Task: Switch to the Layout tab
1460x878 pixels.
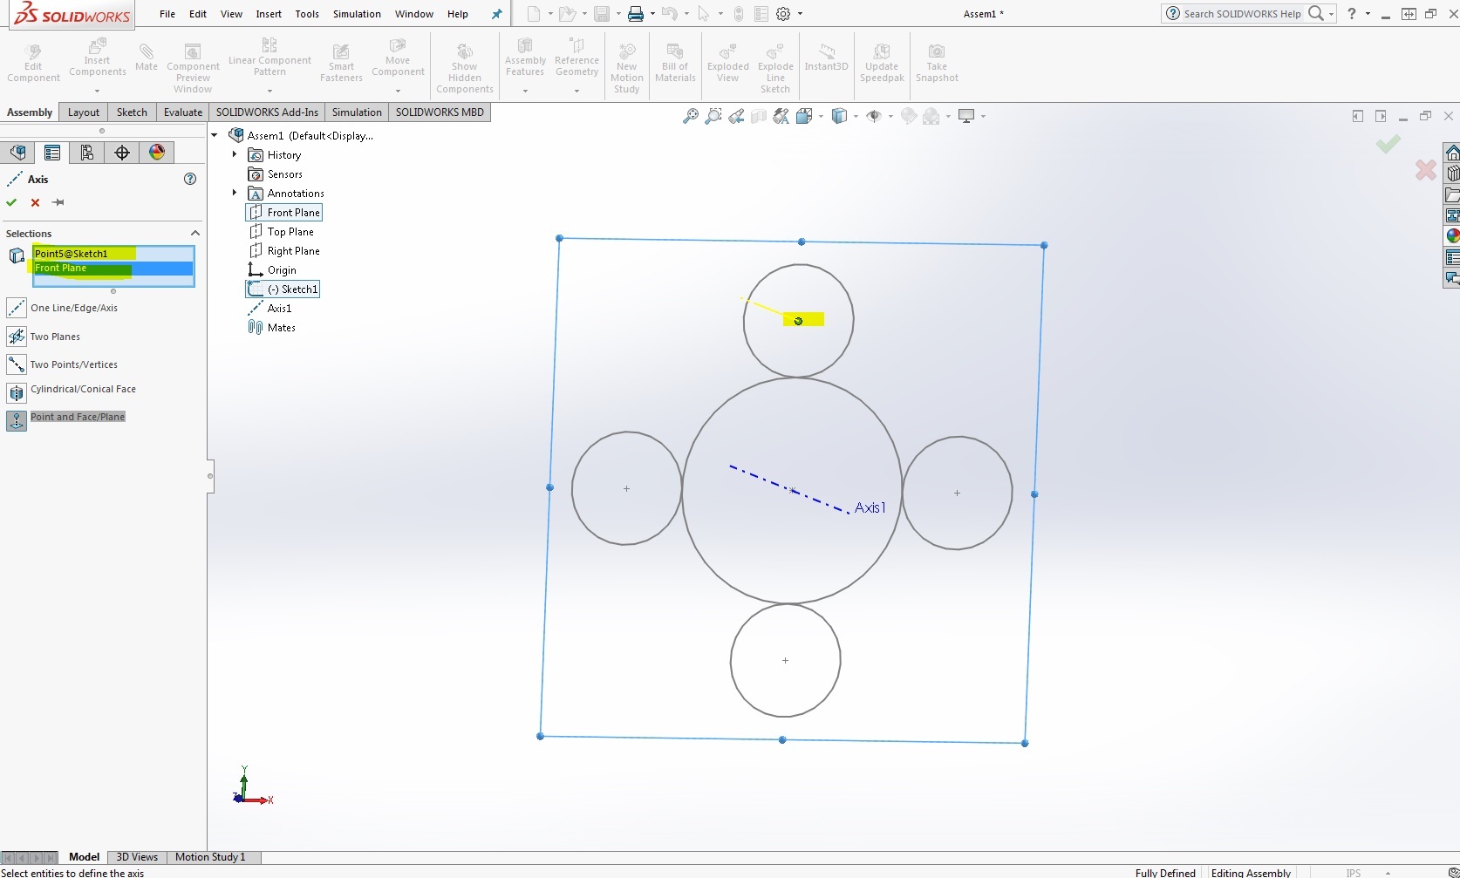Action: (x=84, y=112)
